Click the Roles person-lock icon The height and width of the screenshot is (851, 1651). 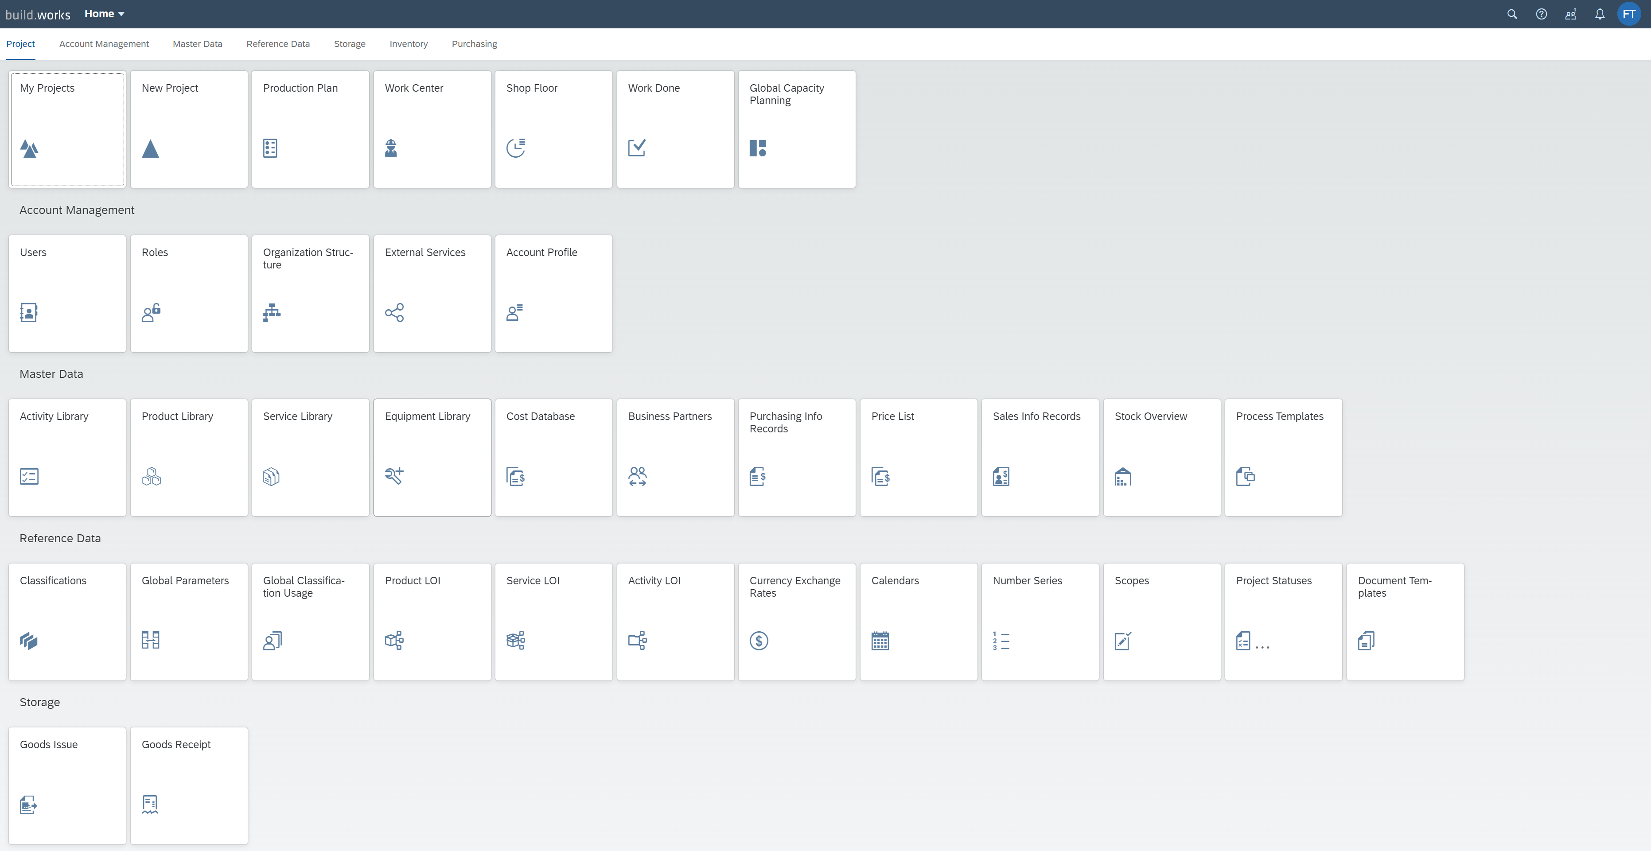click(151, 313)
